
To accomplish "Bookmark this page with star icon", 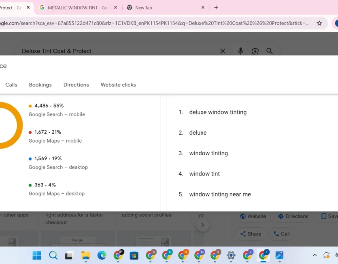I will point(319,23).
